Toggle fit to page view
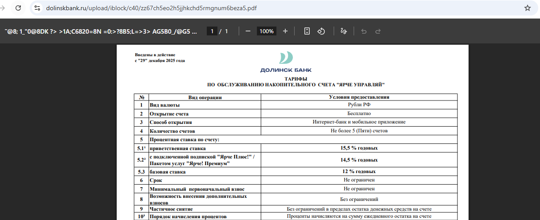The width and height of the screenshot is (540, 220). pos(307,31)
